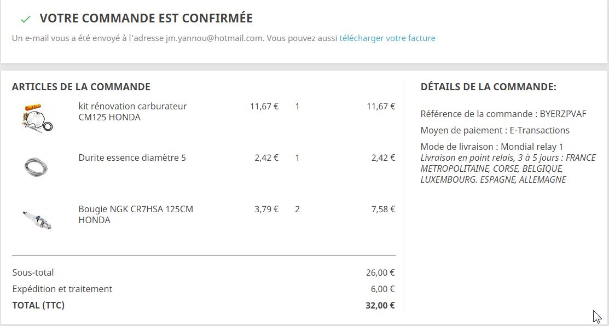The width and height of the screenshot is (609, 326).
Task: Click the 'ARTICLES DE LA COMMANDE' heading
Action: click(x=81, y=86)
